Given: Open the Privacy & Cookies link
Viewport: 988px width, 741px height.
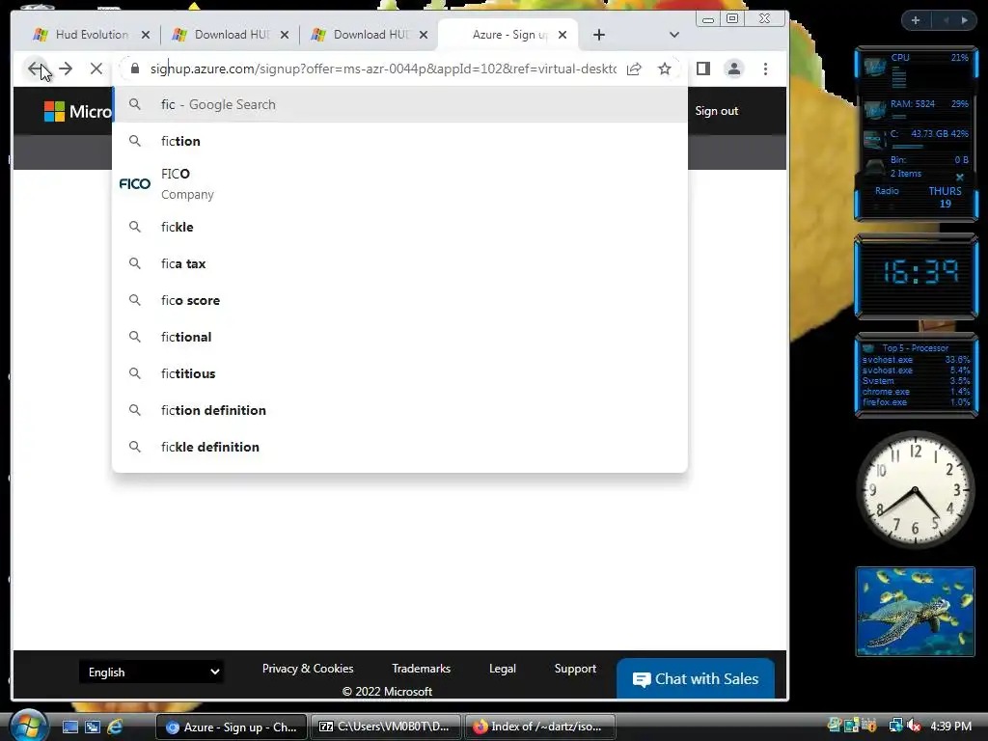Looking at the screenshot, I should pyautogui.click(x=308, y=669).
